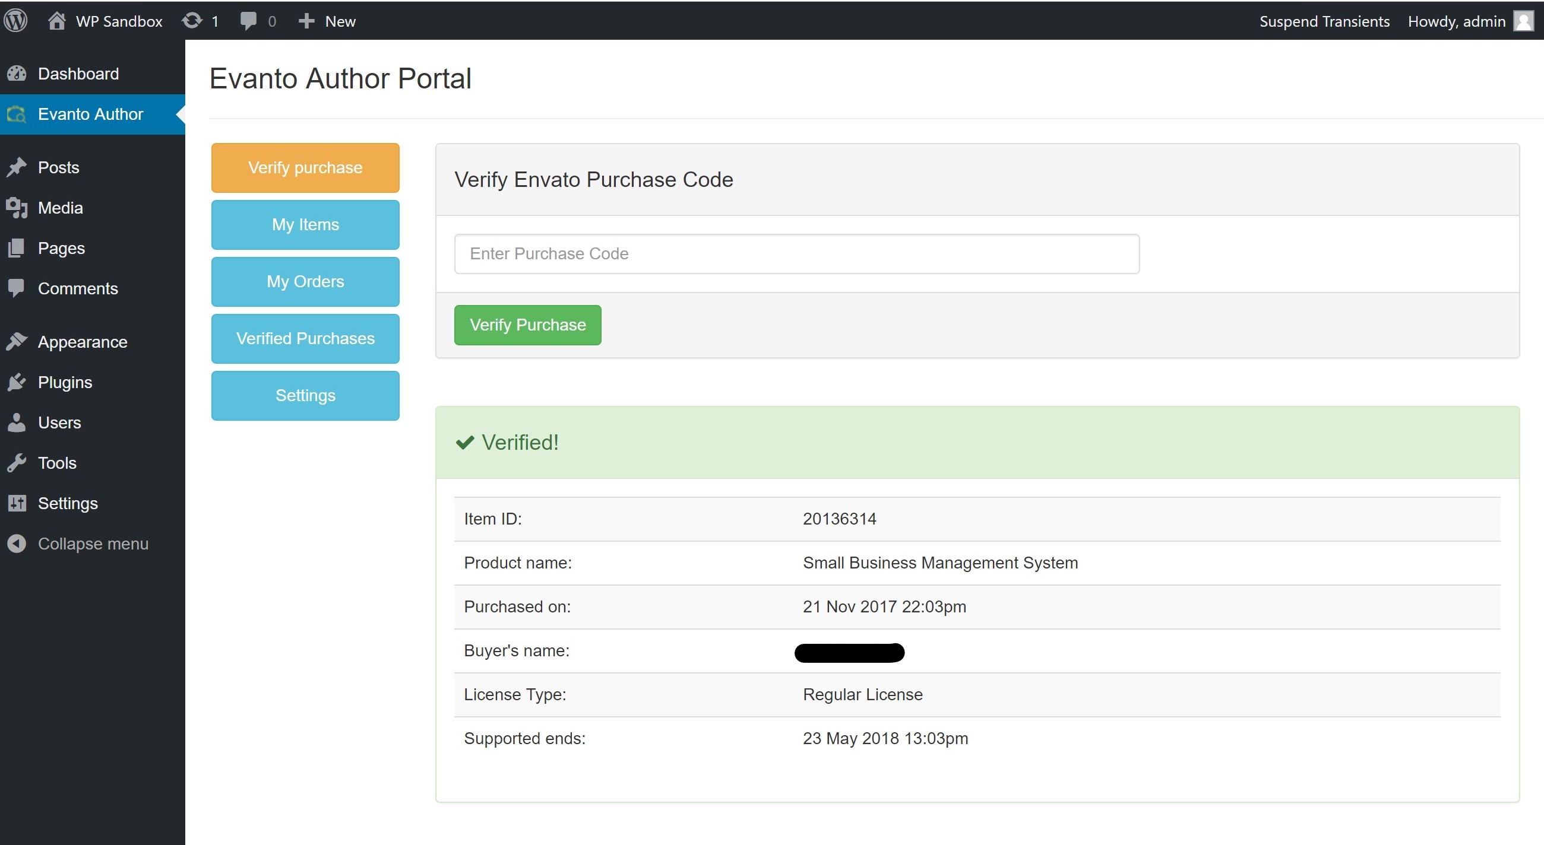Select text Small Business Management System

(940, 563)
